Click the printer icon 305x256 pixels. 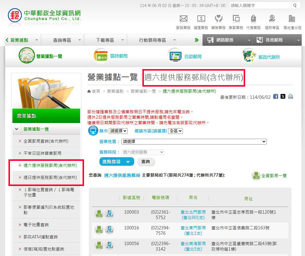290,97
